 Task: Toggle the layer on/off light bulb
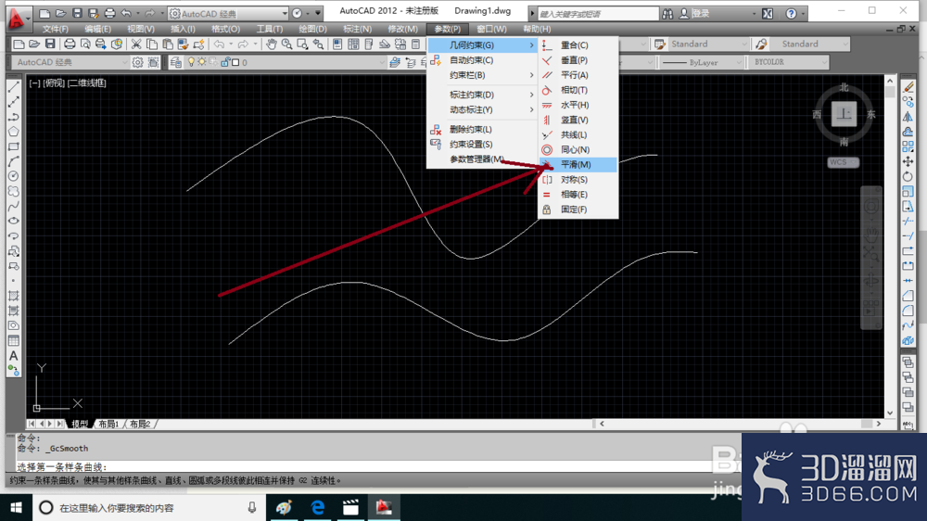tap(191, 62)
